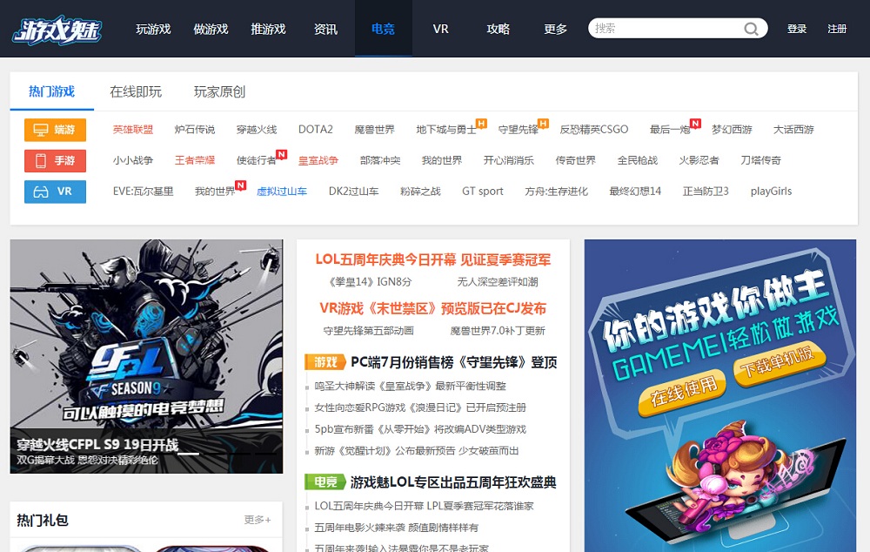Open the 《拳皇14》IGN8分 article
Image resolution: width=870 pixels, height=552 pixels.
[370, 281]
